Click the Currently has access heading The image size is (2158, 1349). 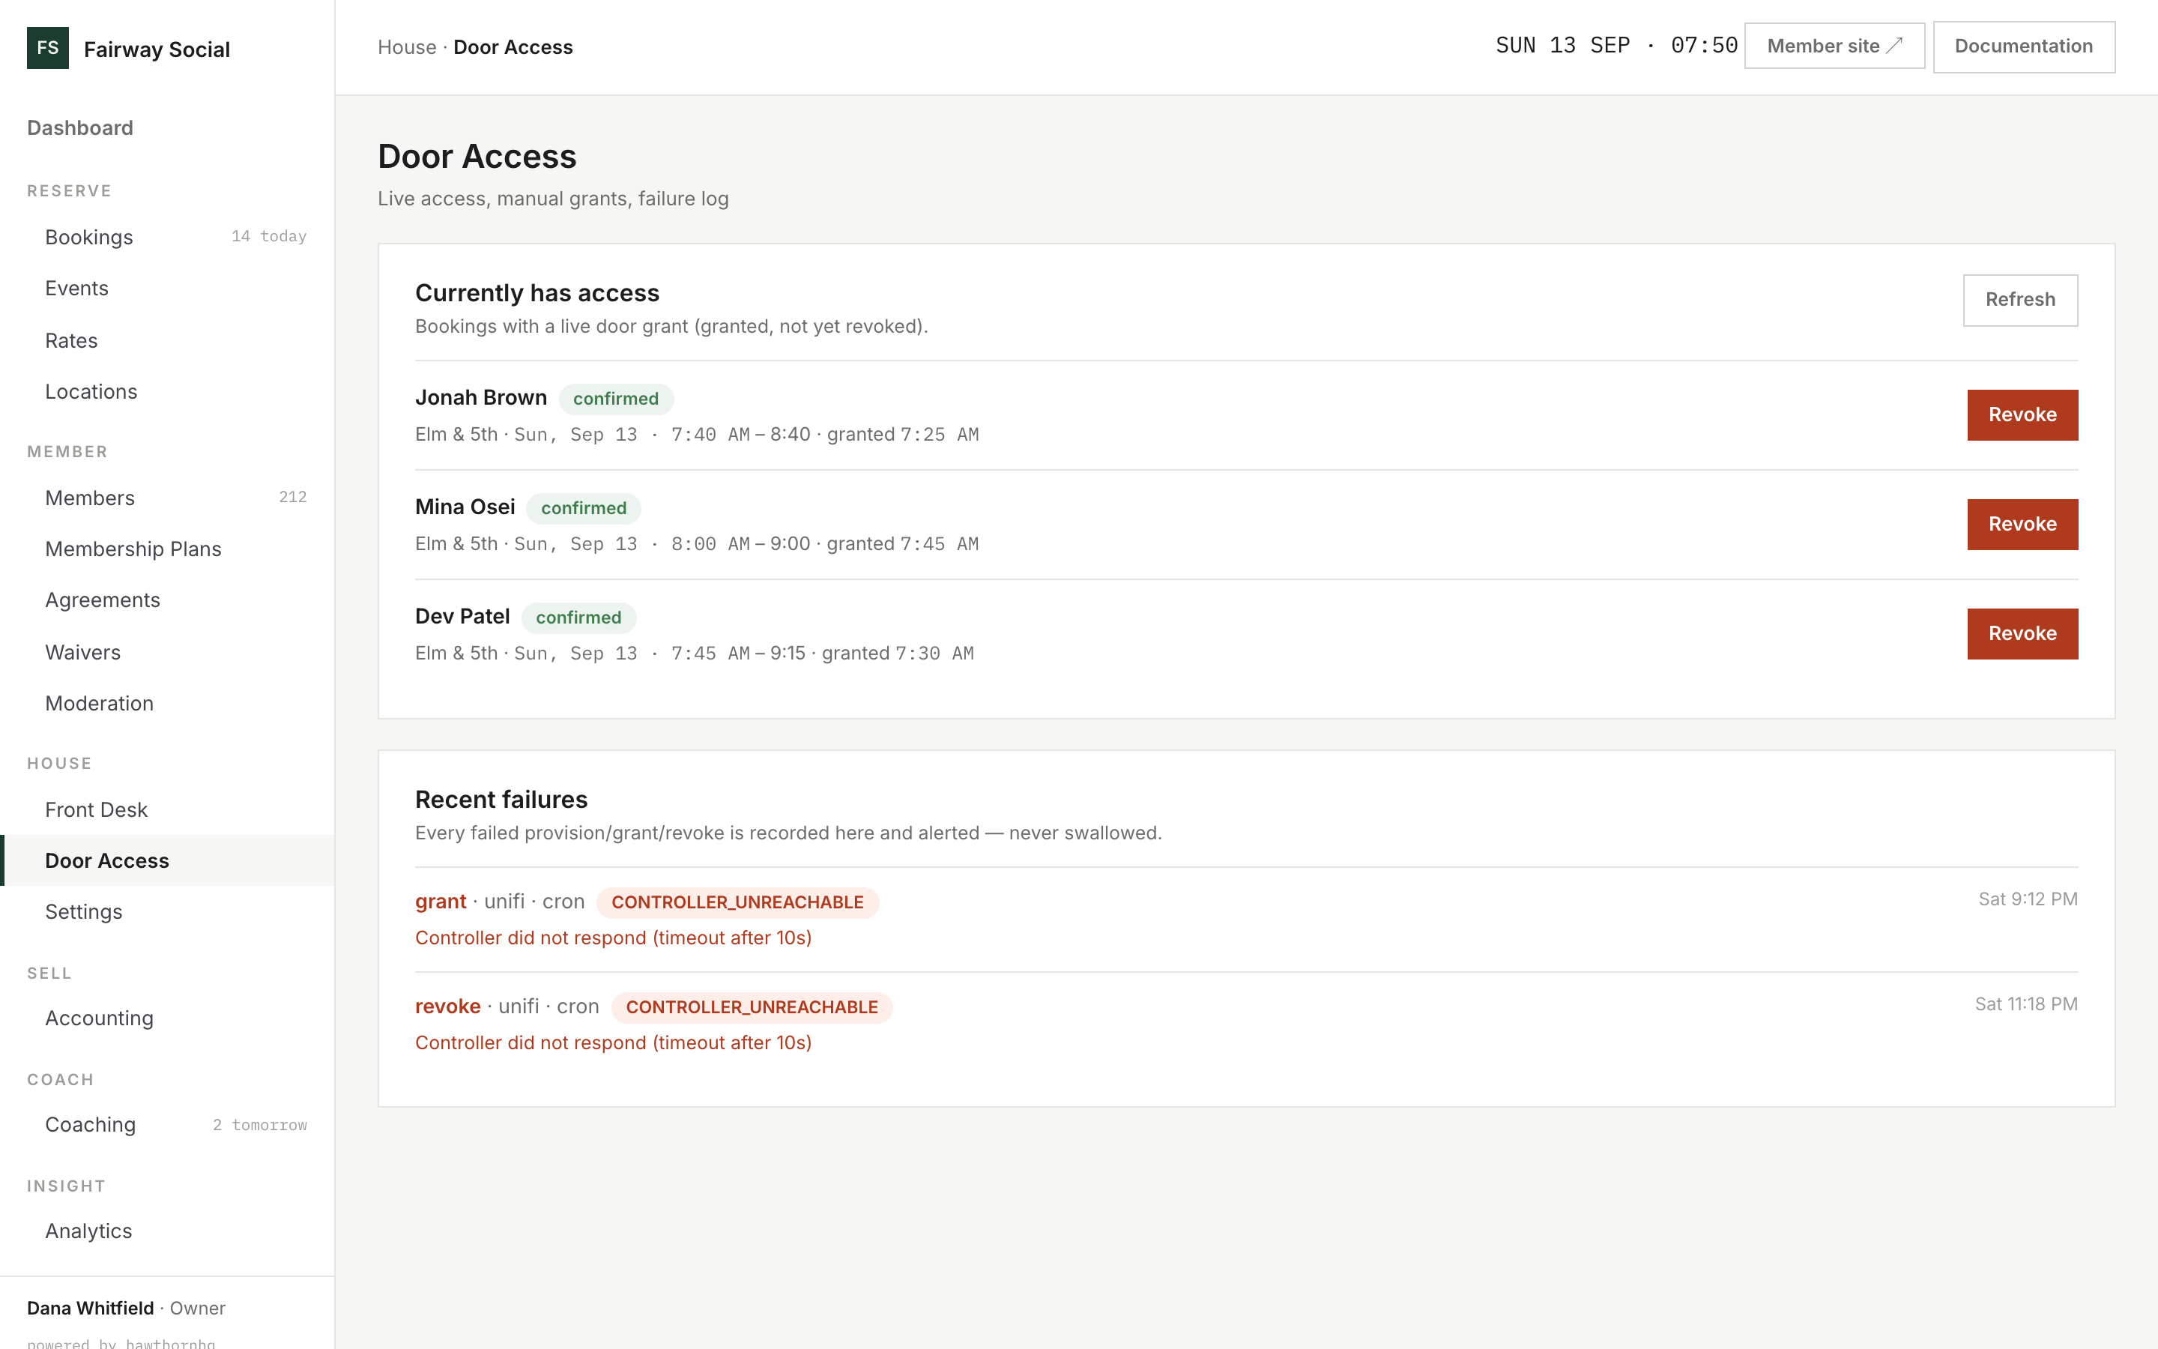[537, 292]
